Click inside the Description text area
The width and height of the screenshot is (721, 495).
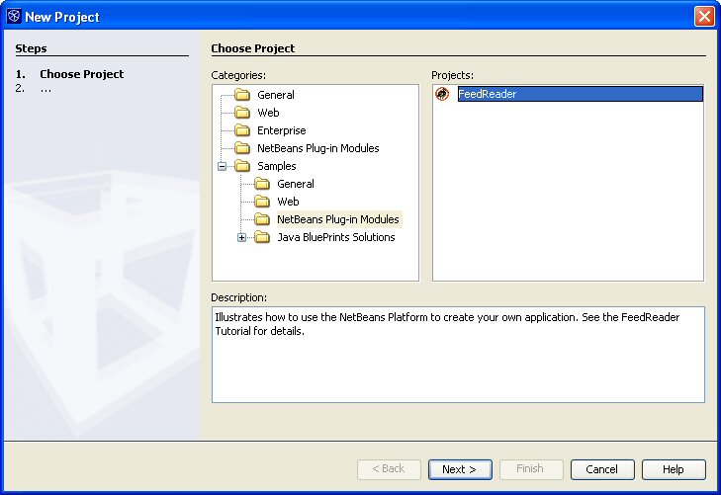click(x=458, y=355)
